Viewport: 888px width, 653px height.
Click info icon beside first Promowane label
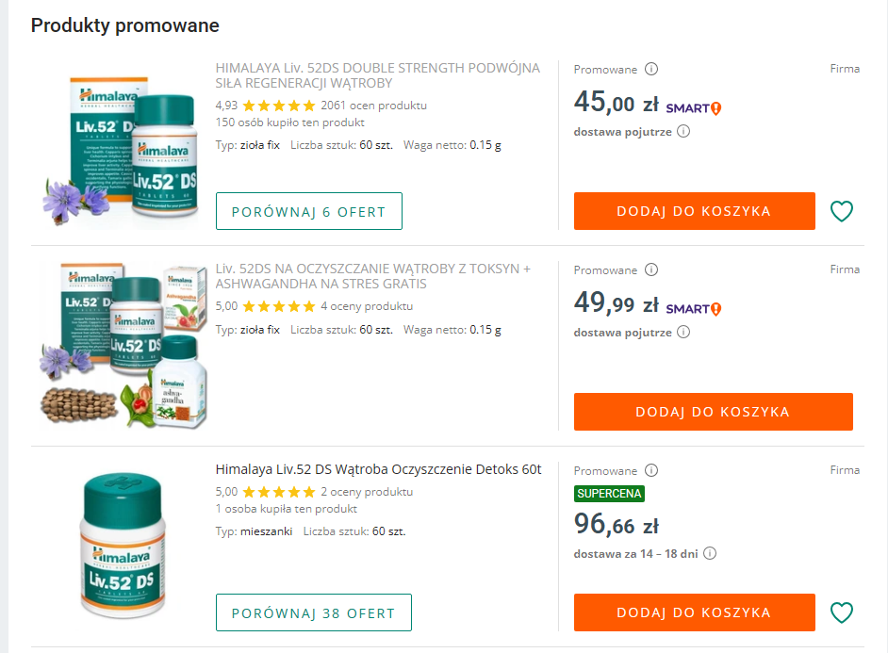(x=651, y=69)
